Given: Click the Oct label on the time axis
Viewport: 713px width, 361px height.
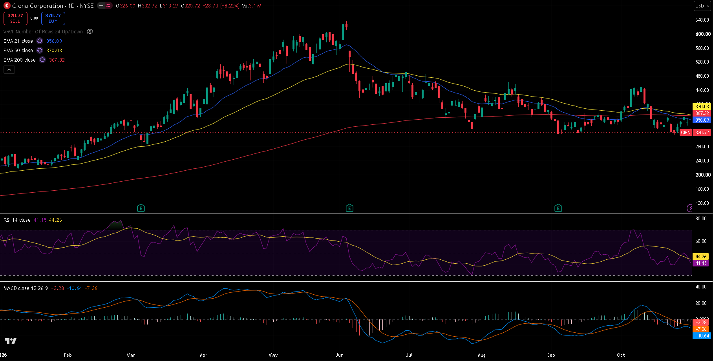Looking at the screenshot, I should [621, 355].
